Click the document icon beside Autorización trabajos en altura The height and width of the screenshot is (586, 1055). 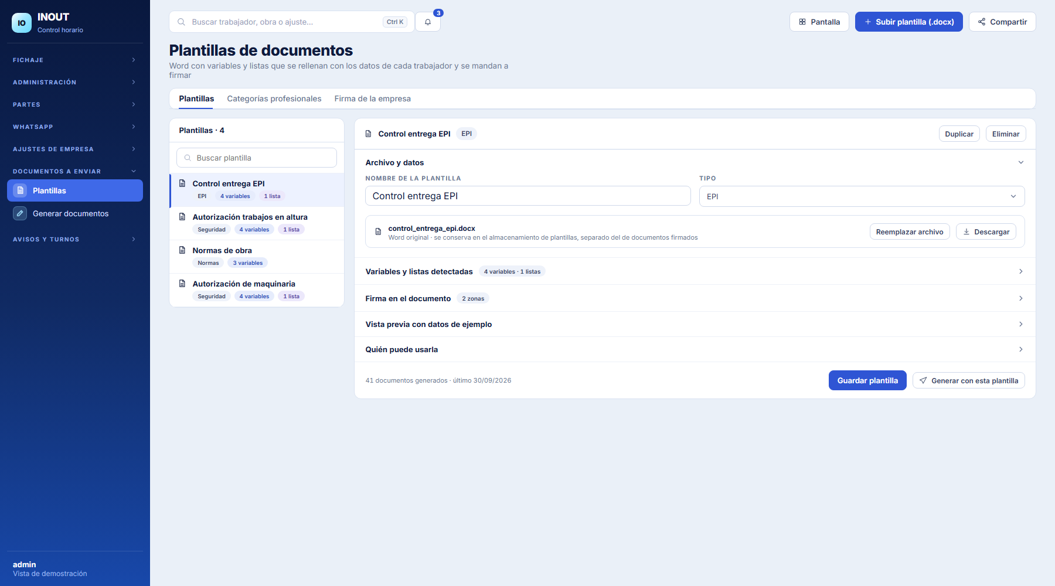[182, 217]
